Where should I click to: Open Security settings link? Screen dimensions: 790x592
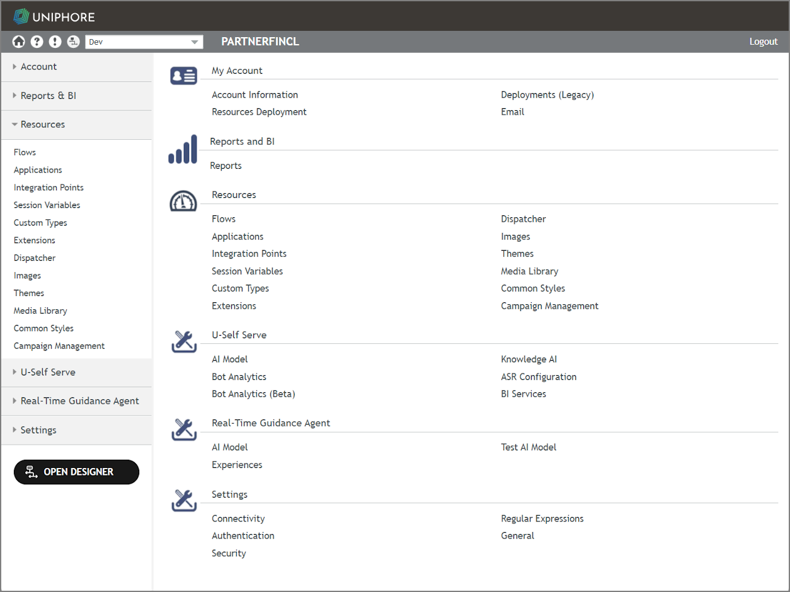pos(229,554)
